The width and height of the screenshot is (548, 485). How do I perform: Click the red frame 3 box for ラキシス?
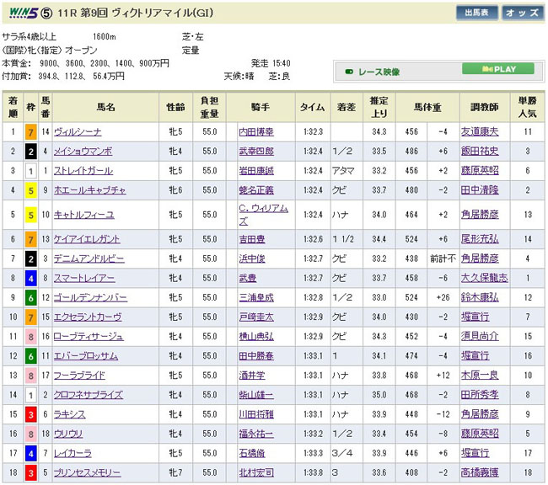(x=30, y=414)
